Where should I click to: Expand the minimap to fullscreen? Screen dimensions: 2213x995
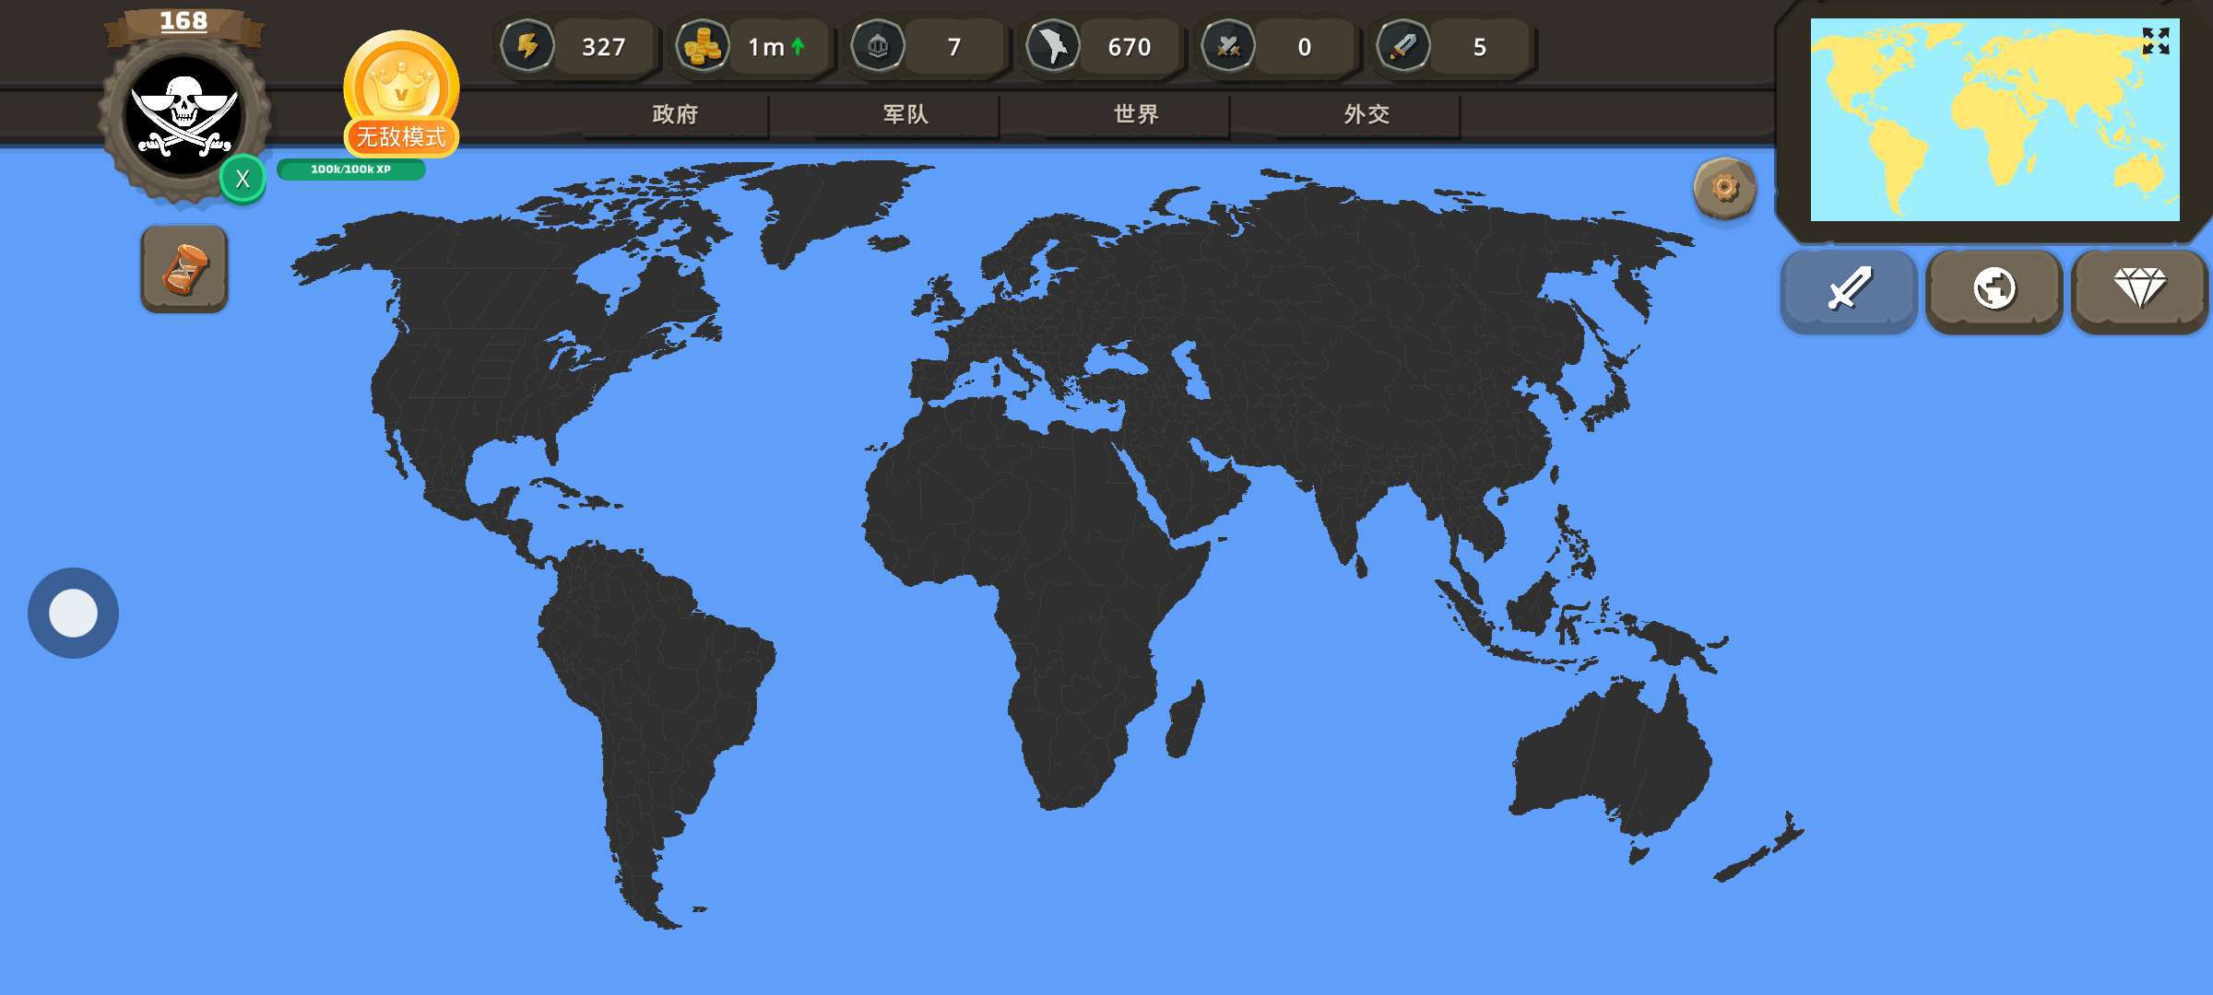tap(2155, 41)
